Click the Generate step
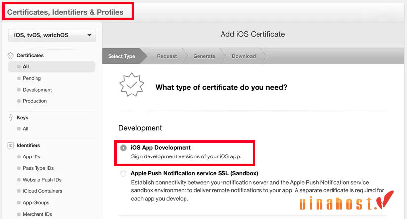 (x=204, y=56)
